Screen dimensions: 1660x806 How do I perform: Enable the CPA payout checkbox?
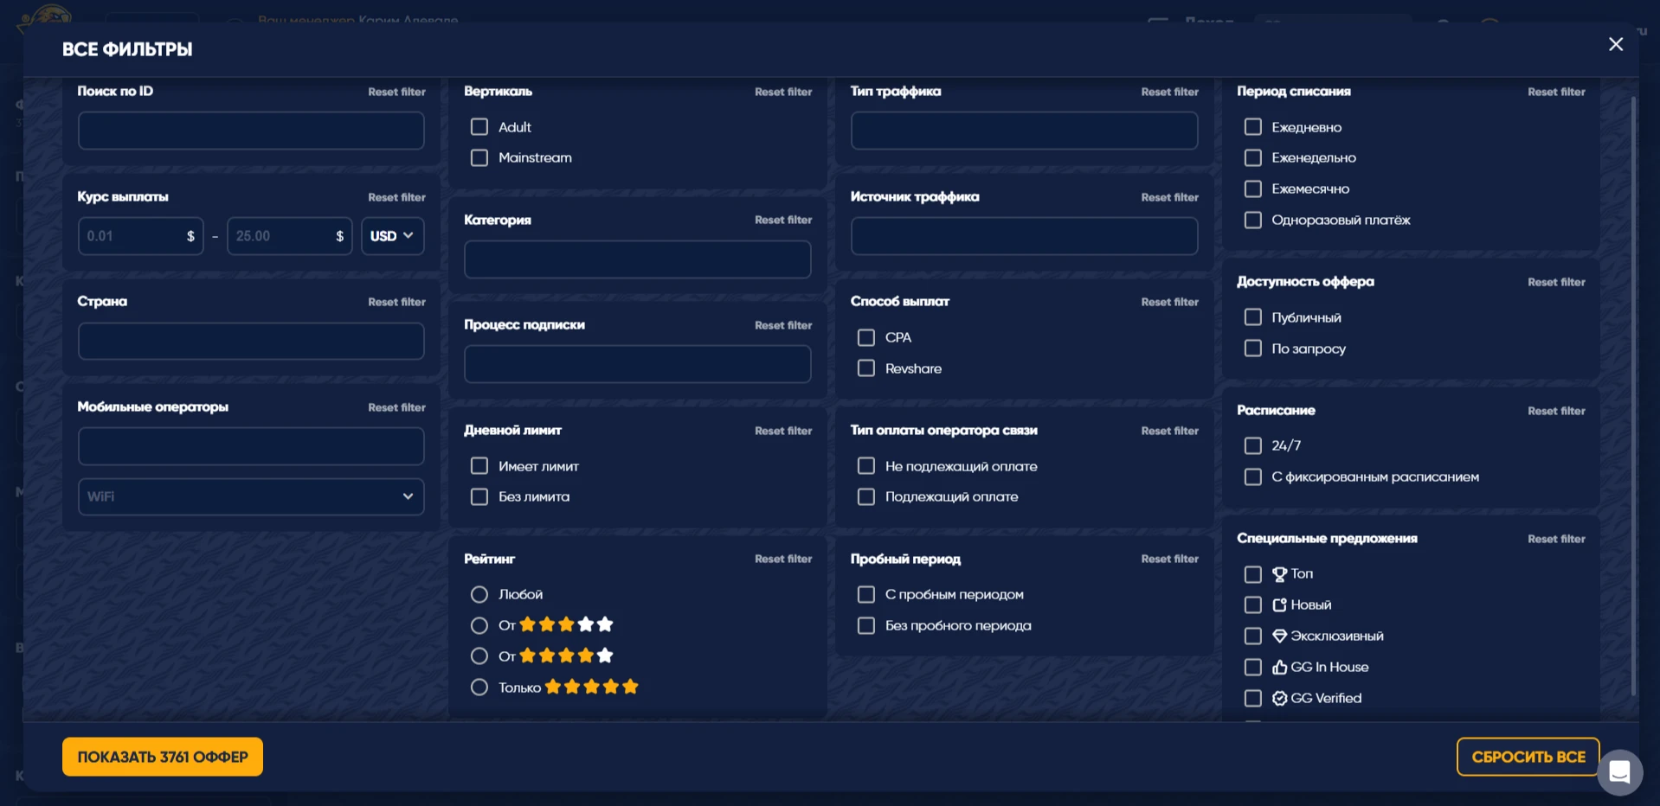coord(865,337)
